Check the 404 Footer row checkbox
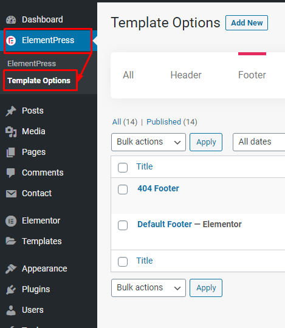 coord(123,190)
